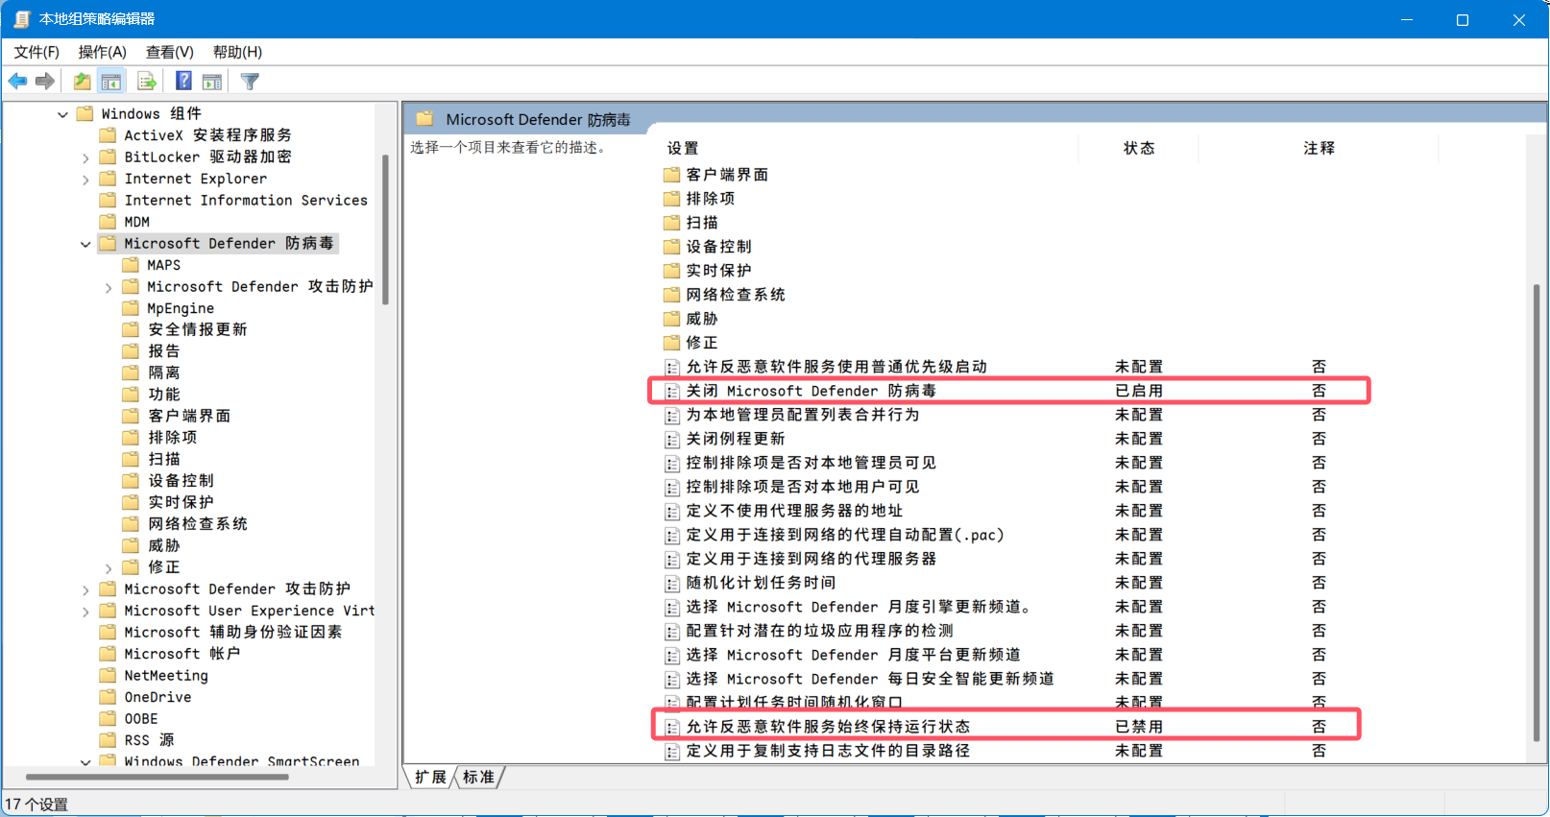1550x817 pixels.
Task: Select 允许反恶意软件服务使用普通优先级启动 policy
Action: [836, 367]
